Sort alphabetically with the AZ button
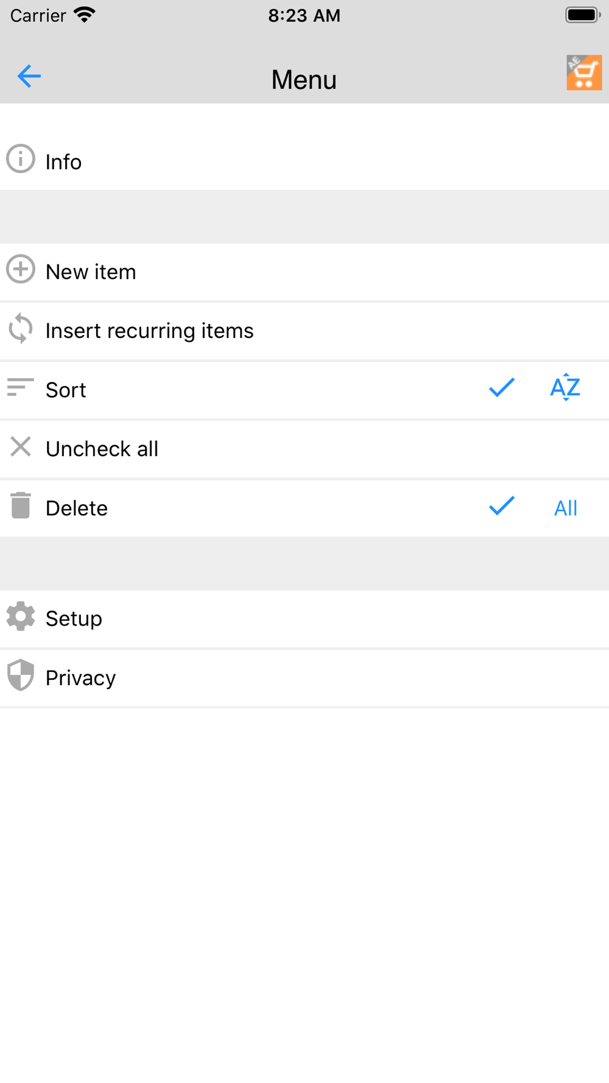This screenshot has width=609, height=1083. tap(565, 387)
